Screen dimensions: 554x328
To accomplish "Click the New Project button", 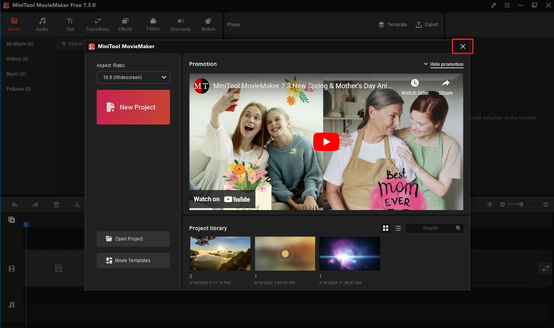I will point(133,107).
